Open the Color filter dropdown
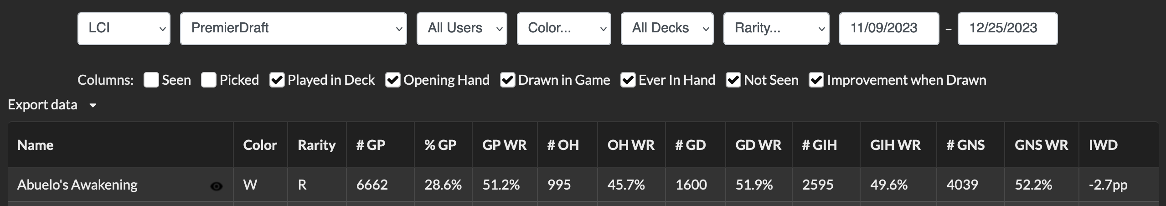Screen dimensions: 1166x206 [563, 28]
